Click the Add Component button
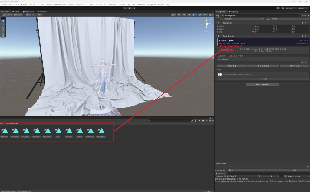 click(262, 84)
